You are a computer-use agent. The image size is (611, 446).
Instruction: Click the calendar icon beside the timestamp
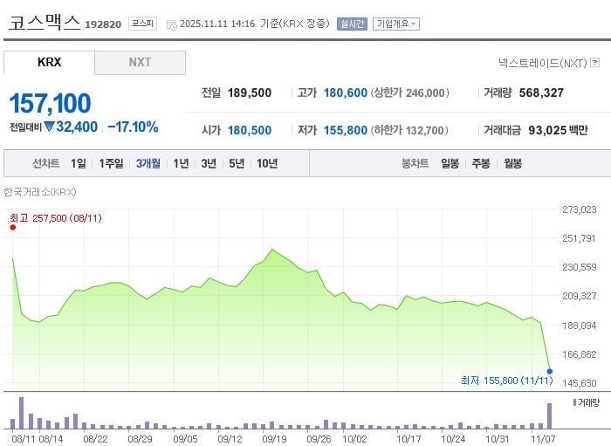pos(171,24)
